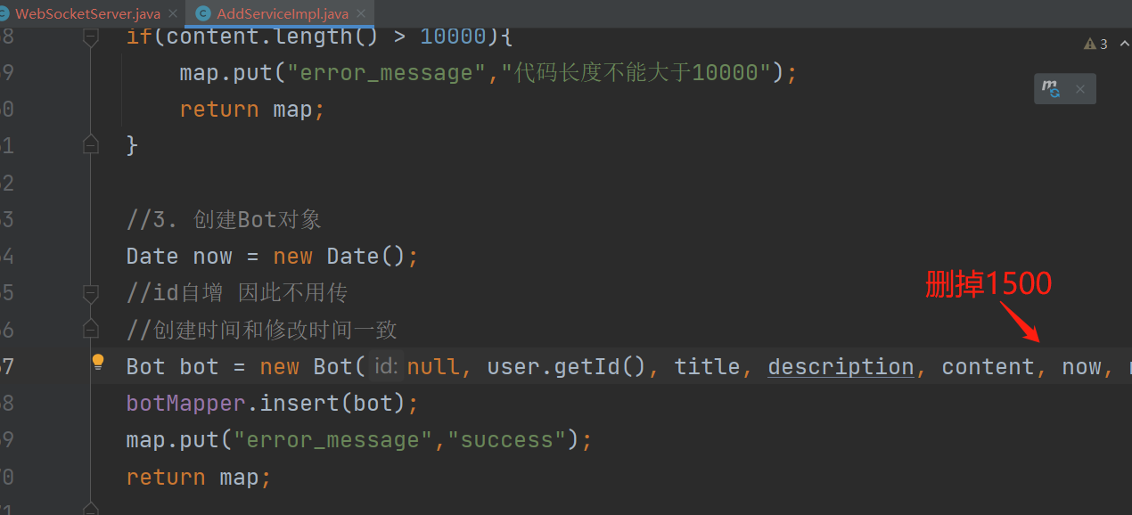
Task: Click the light bulb intention icon
Action: pyautogui.click(x=98, y=362)
